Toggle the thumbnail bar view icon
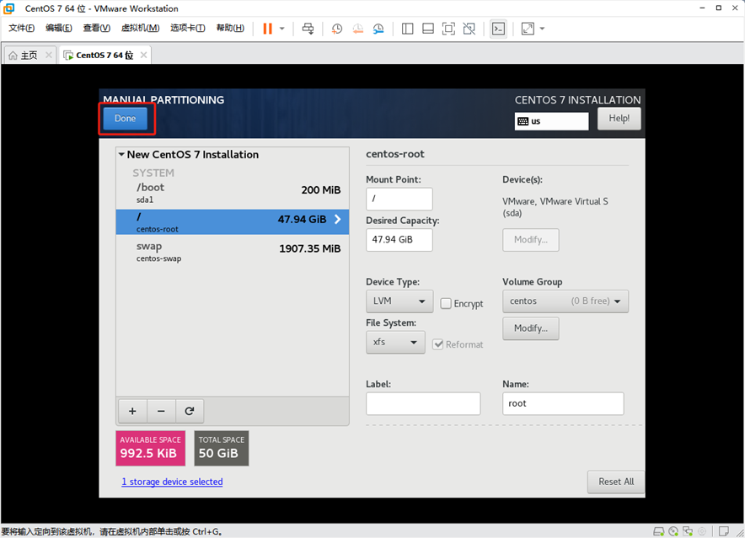The height and width of the screenshot is (538, 745). (x=428, y=29)
